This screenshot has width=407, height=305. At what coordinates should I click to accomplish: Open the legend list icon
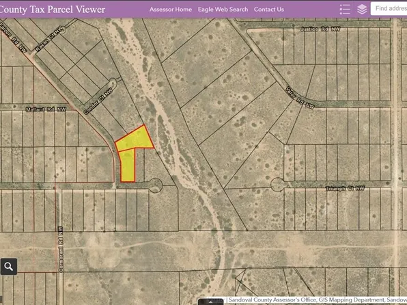coord(345,10)
